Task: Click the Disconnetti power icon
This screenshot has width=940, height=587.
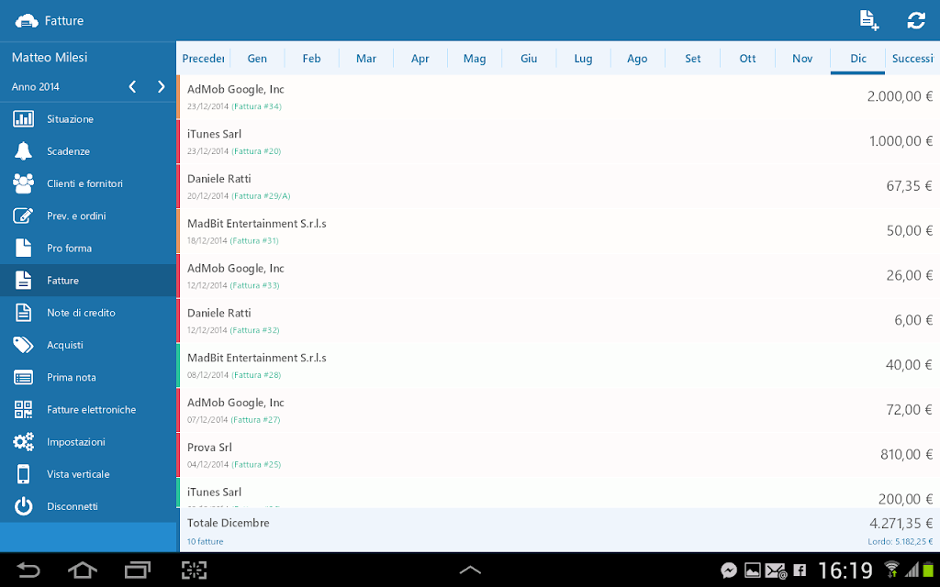Action: (x=23, y=506)
